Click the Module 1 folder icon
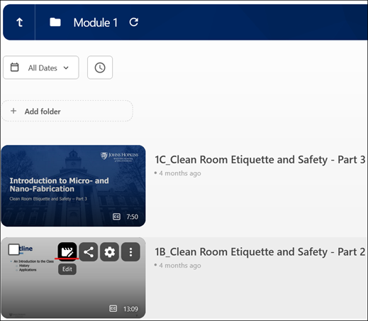This screenshot has height=321, width=368. tap(55, 22)
